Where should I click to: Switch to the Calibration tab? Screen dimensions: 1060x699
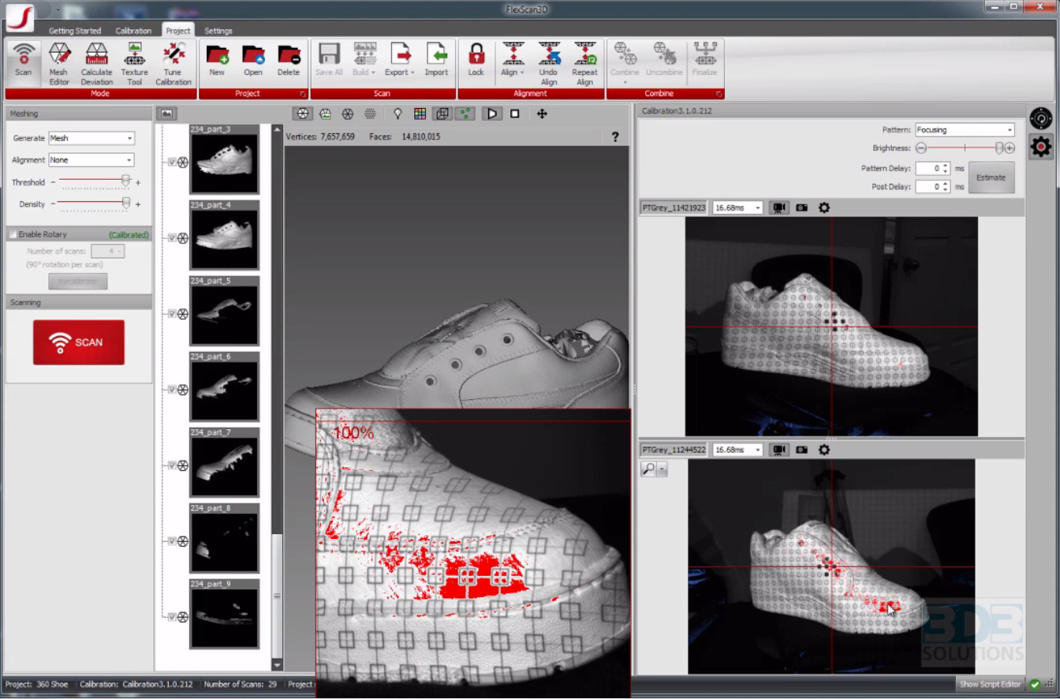133,31
